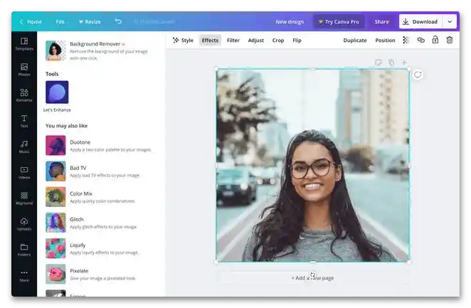Toggle the lock icon in the toolbar
471x308 pixels.
coord(435,40)
